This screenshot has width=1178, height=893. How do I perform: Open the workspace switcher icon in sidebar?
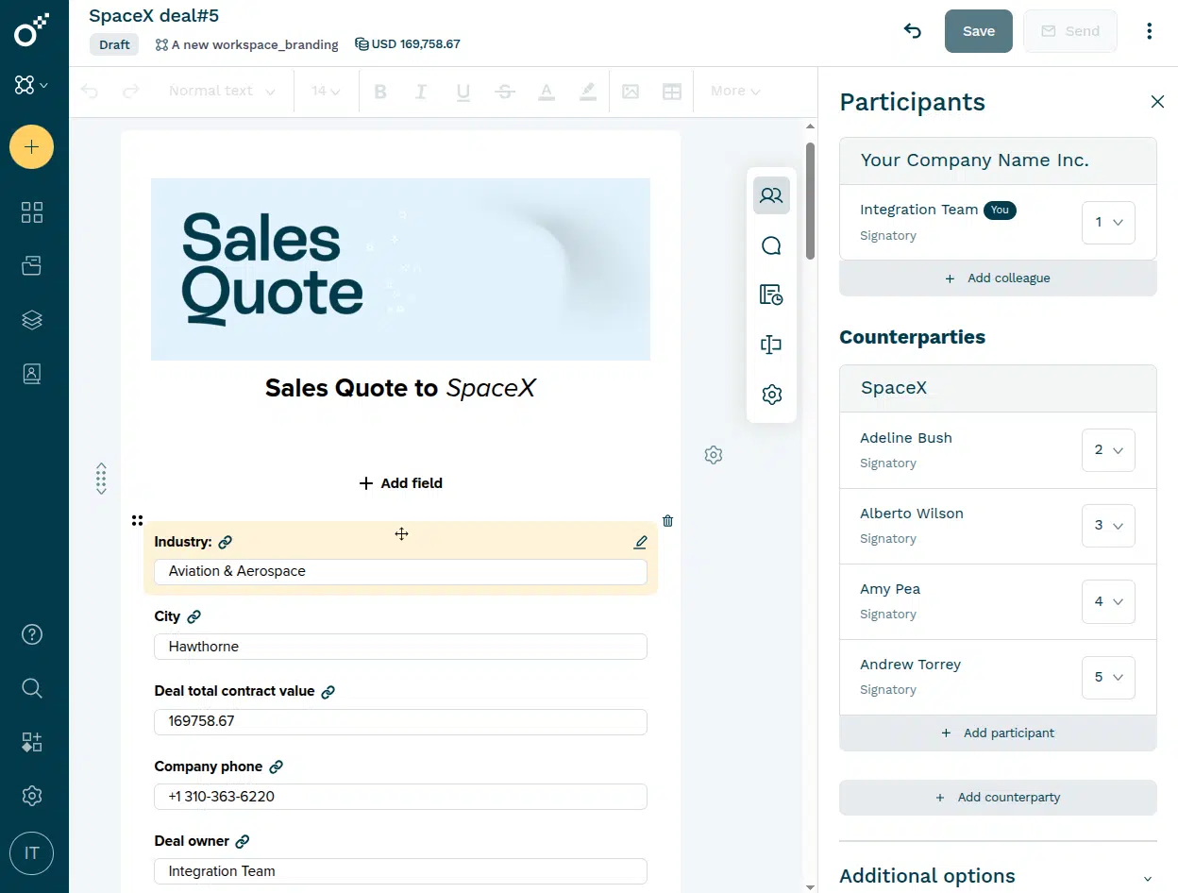[x=31, y=85]
